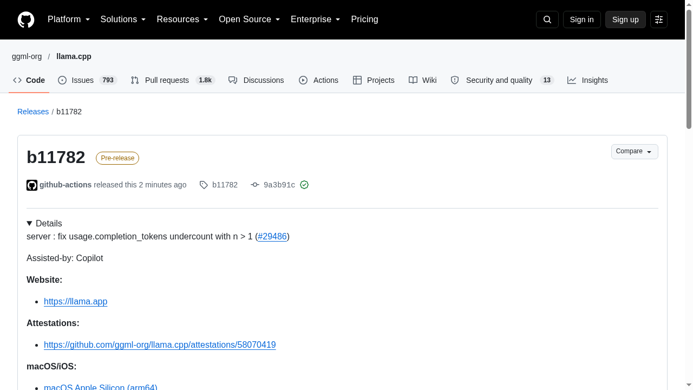The height and width of the screenshot is (390, 693).
Task: Open commit 9a3b91c
Action: click(x=279, y=185)
